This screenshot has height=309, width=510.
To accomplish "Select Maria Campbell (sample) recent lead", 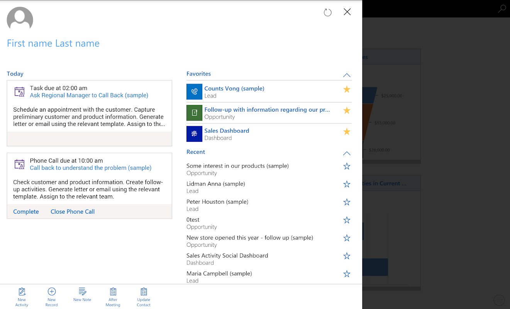I will (219, 273).
